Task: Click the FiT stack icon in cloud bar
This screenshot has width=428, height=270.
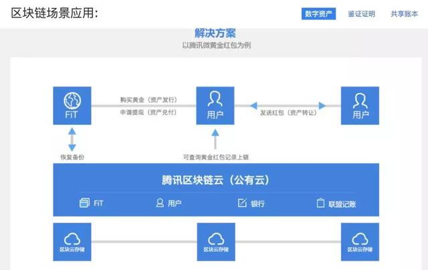Action: 84,203
